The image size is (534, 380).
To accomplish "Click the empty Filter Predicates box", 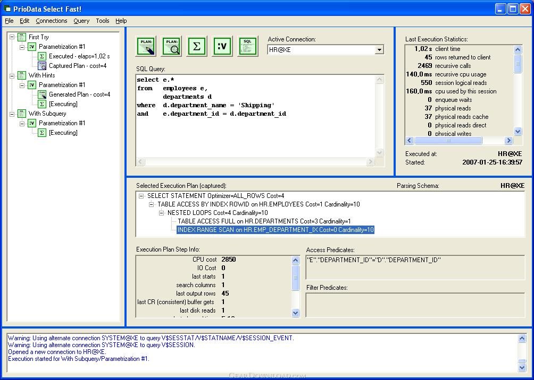I will [x=415, y=305].
